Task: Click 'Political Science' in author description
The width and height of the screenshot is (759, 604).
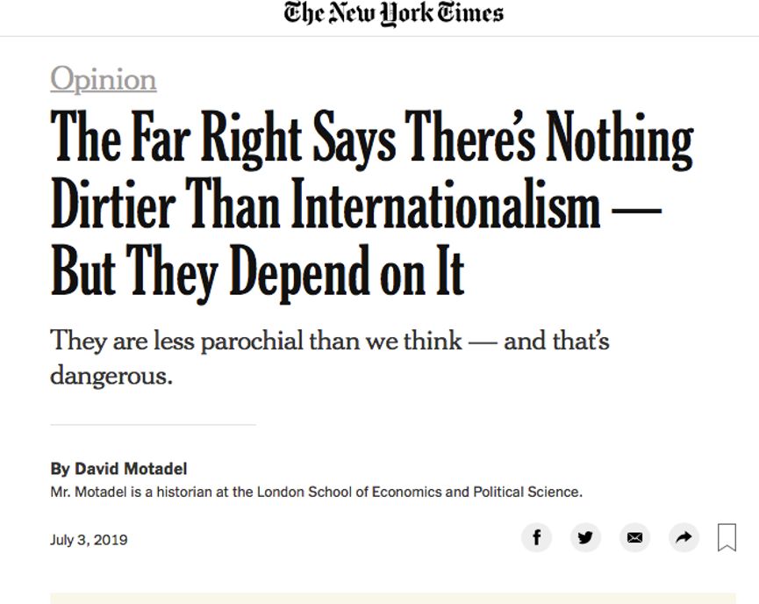Action: (527, 493)
